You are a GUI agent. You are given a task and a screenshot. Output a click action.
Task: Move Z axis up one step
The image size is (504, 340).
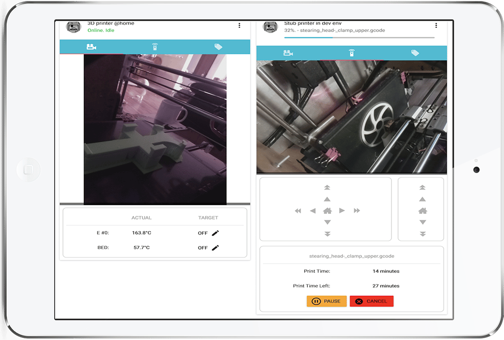422,199
